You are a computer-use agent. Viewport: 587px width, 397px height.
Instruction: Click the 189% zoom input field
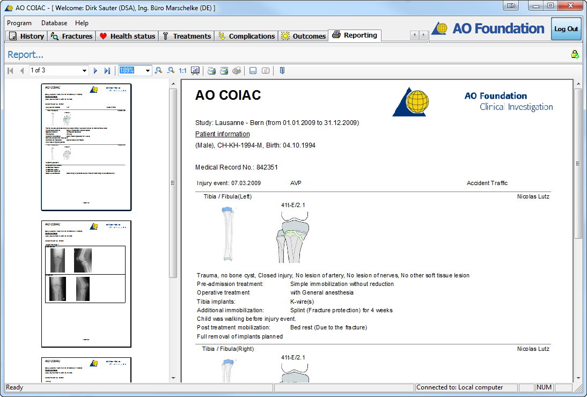tap(131, 70)
